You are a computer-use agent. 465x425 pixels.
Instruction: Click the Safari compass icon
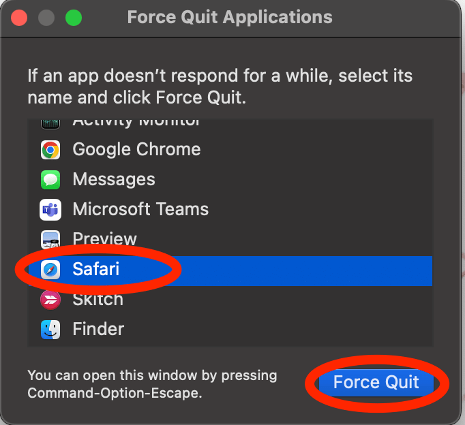50,270
